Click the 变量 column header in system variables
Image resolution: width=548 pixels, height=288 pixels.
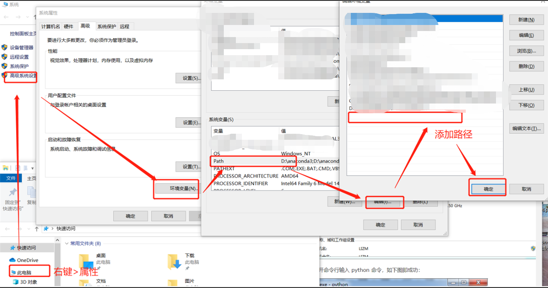click(245, 131)
